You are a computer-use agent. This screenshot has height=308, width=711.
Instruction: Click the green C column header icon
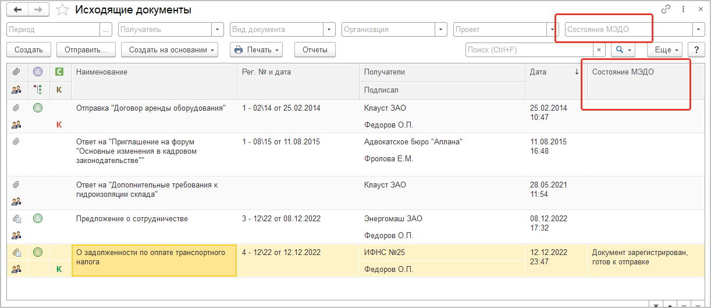59,72
